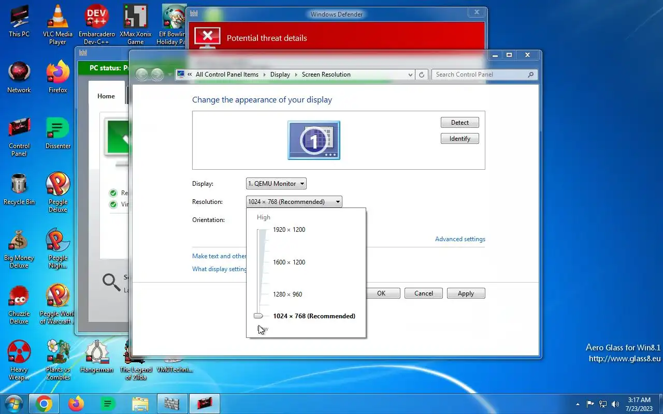The image size is (663, 414).
Task: Launch Peggle World of Warcraft shortcut
Action: [x=57, y=305]
